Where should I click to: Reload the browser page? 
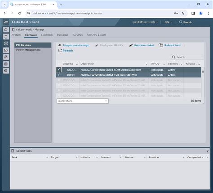20,13
